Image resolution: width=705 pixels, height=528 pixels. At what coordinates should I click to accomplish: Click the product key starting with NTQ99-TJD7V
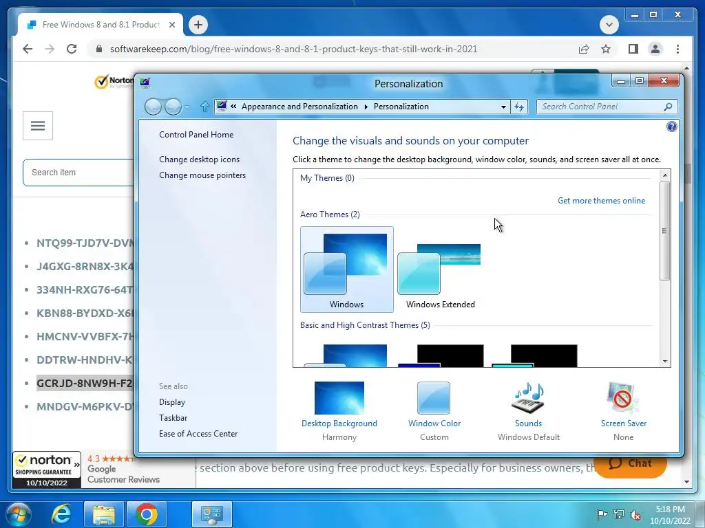[x=85, y=243]
